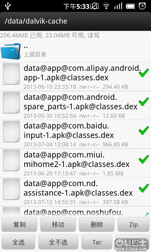Uncheck the alipay app file checkmark
Screen dimensions: 151x252
point(144,73)
